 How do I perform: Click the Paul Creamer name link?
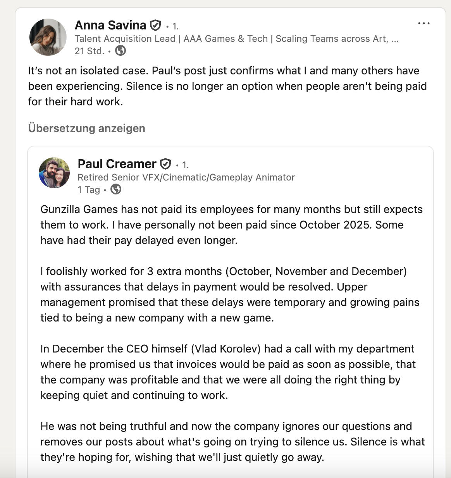pos(117,164)
